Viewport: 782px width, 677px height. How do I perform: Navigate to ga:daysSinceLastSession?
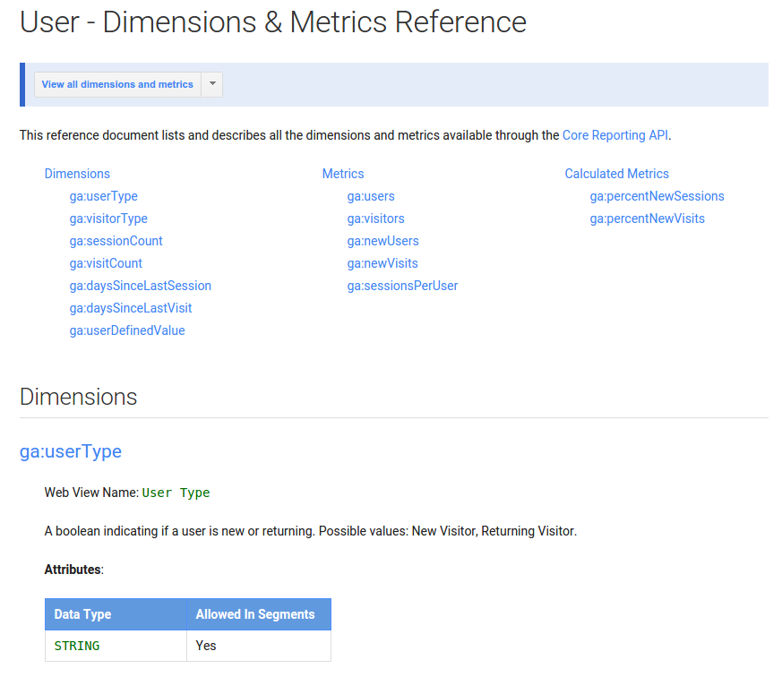(140, 286)
